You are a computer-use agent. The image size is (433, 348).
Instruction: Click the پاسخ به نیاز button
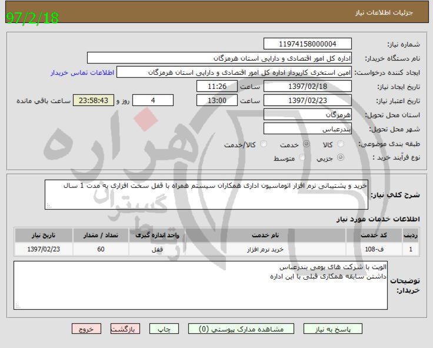pyautogui.click(x=333, y=329)
